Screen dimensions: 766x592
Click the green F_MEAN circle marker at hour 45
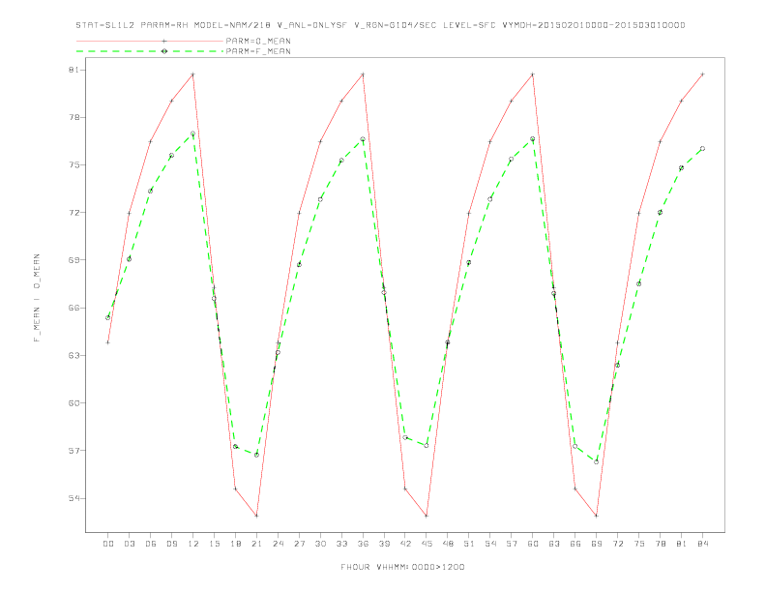click(x=427, y=446)
